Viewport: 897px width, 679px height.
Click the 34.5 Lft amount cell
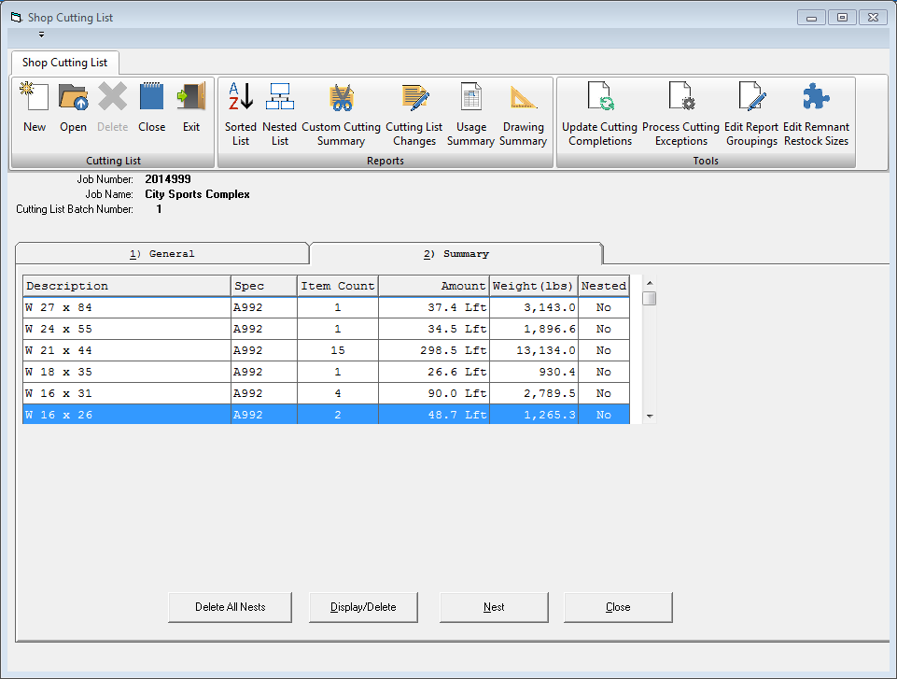point(434,329)
